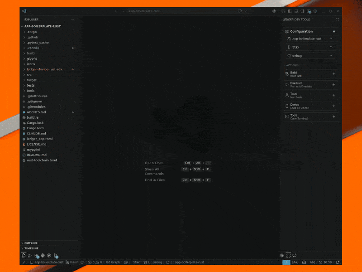
Task: Open notifications bell in the status bar
Action: click(338, 262)
